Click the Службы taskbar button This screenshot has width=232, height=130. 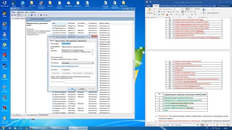(x=78, y=128)
